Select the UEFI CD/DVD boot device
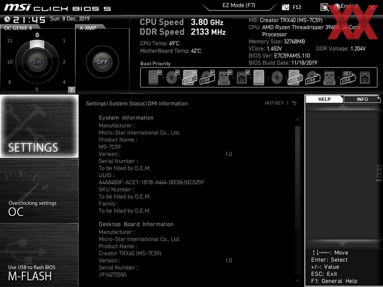Screen dimensions: 383x287 click(172, 77)
